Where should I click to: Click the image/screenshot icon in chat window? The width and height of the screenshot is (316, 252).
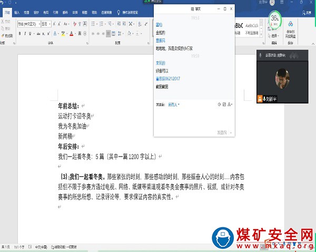click(x=224, y=104)
